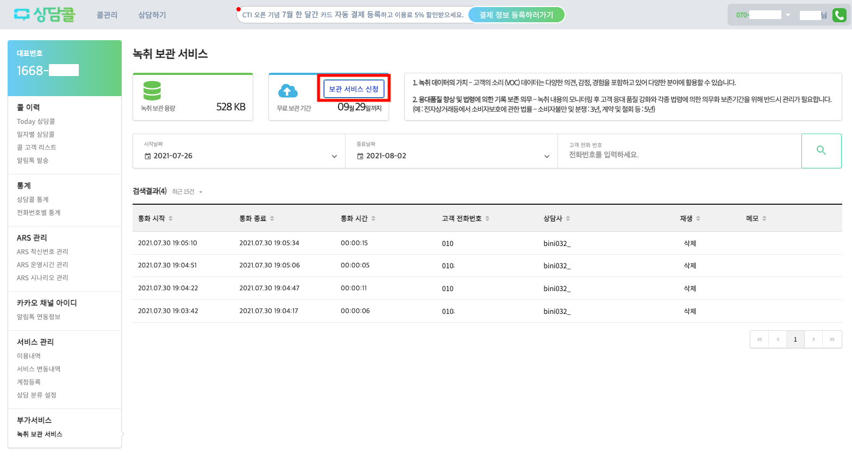The height and width of the screenshot is (460, 852).
Task: Click the customer phone number input field
Action: [x=679, y=155]
